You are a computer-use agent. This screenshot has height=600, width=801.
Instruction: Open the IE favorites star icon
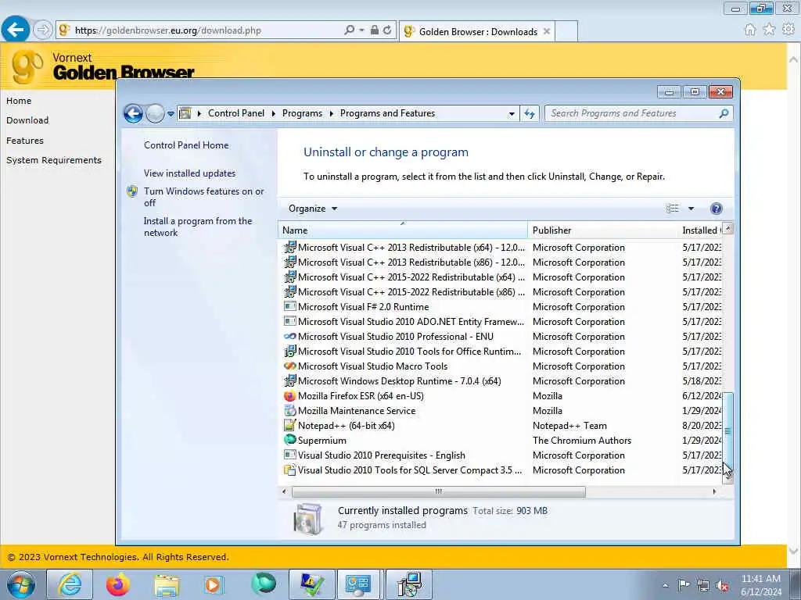[x=769, y=30]
